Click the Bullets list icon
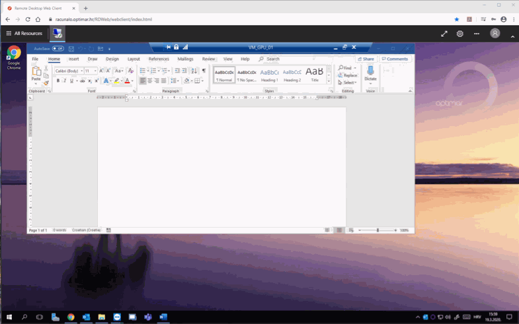The image size is (519, 324). [143, 71]
